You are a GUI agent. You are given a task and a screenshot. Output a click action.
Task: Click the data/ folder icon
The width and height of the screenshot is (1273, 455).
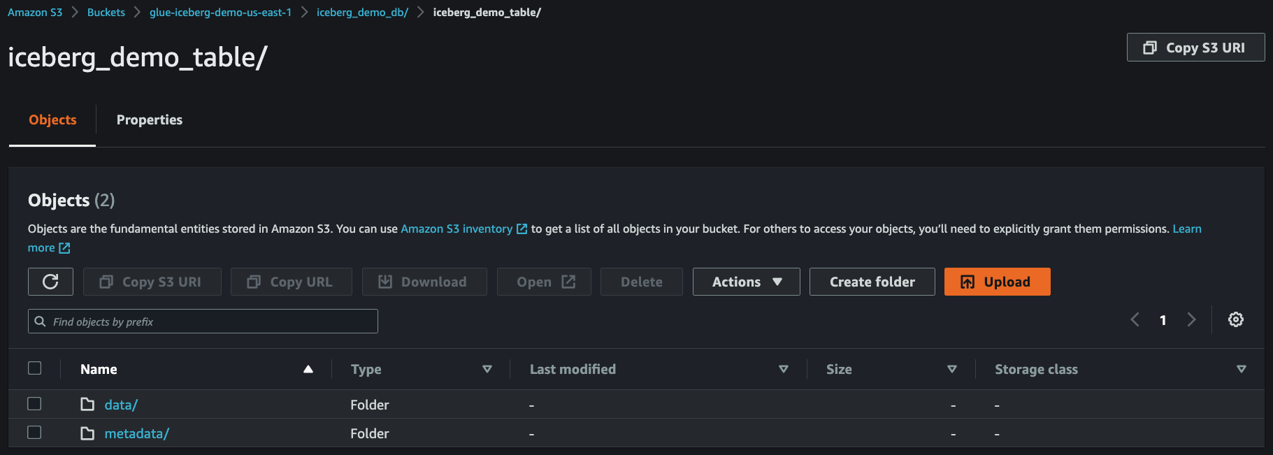coord(87,405)
